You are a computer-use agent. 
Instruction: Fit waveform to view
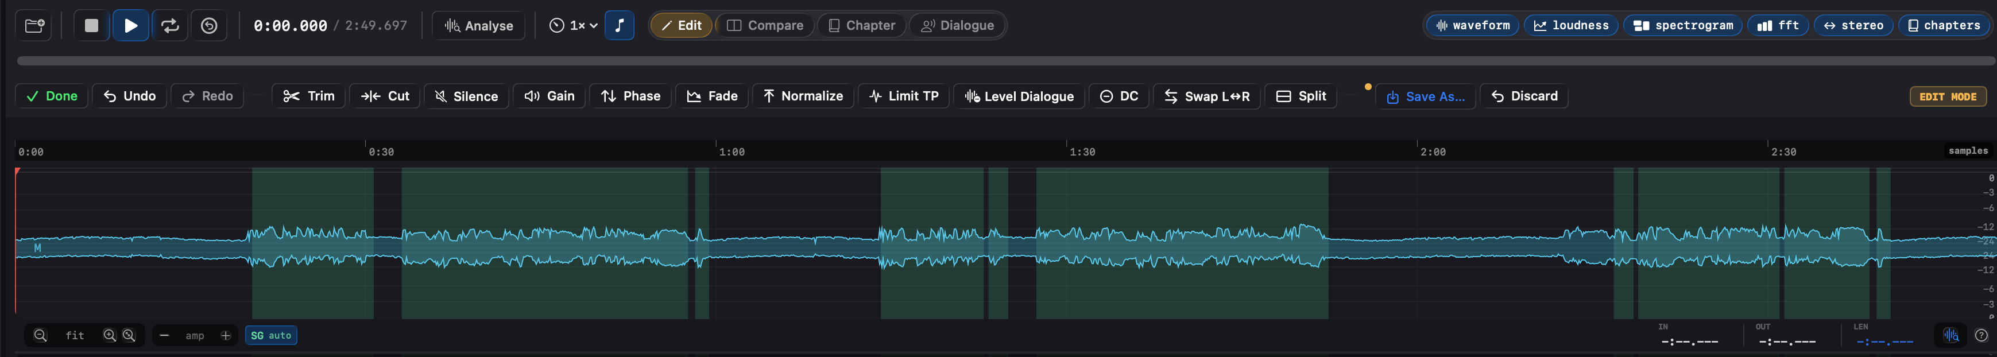tap(75, 335)
